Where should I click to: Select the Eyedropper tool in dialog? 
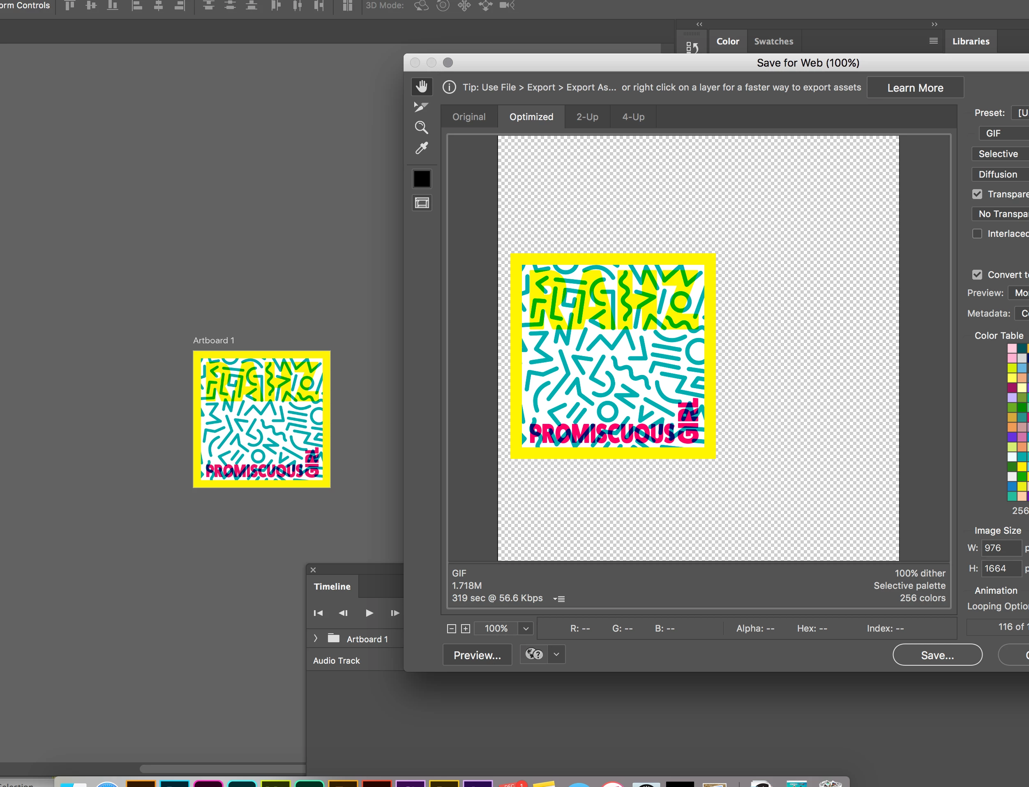point(421,148)
